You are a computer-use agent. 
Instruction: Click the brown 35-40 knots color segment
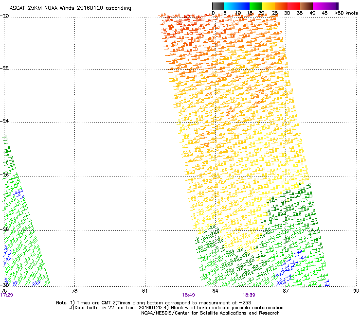(x=306, y=6)
